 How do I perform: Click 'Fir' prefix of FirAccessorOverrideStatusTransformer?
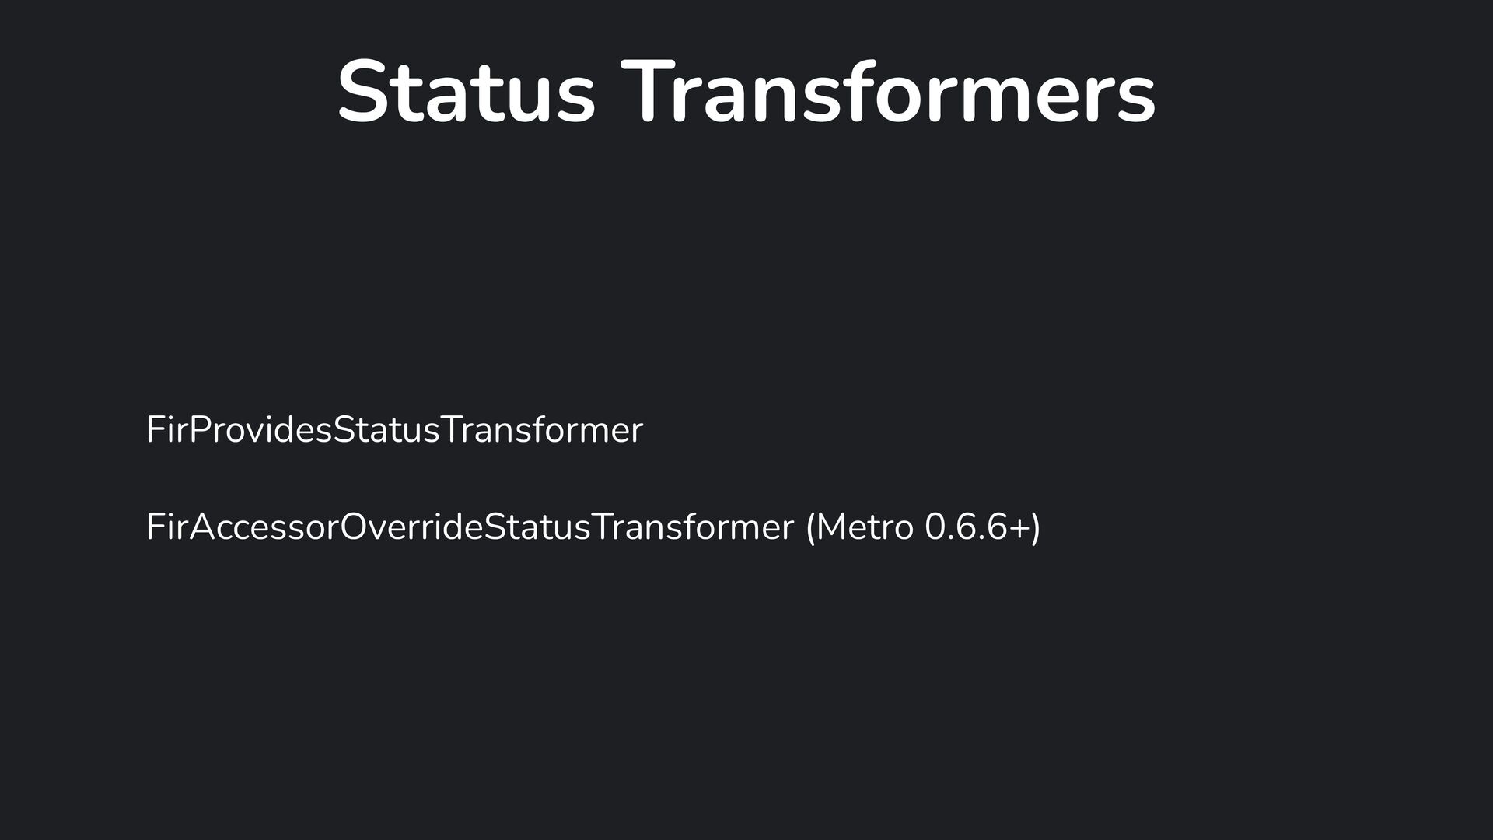tap(166, 527)
